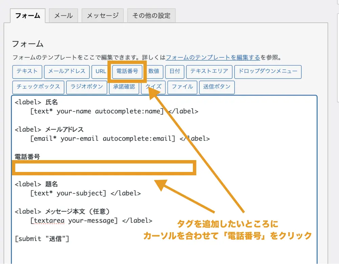Switch to the フォーム tab

point(28,16)
